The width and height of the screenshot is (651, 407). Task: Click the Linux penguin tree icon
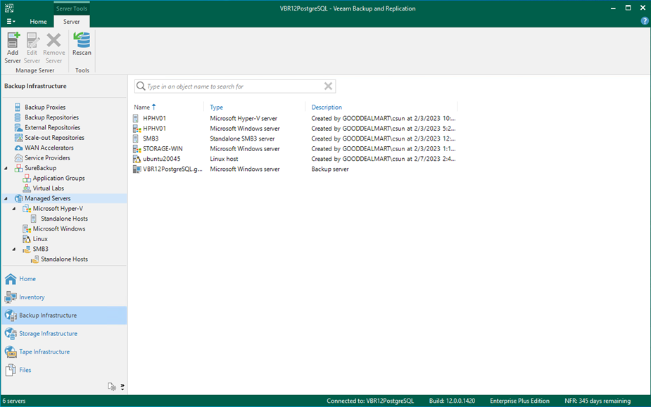27,239
